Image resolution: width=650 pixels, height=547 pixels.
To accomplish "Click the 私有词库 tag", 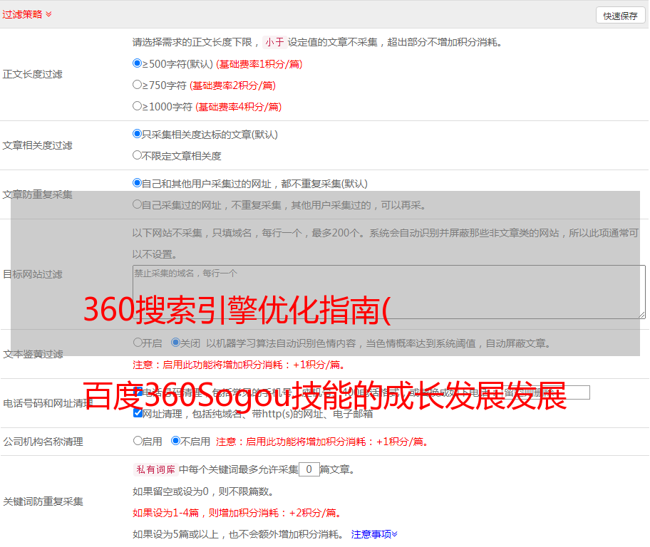I will click(156, 469).
